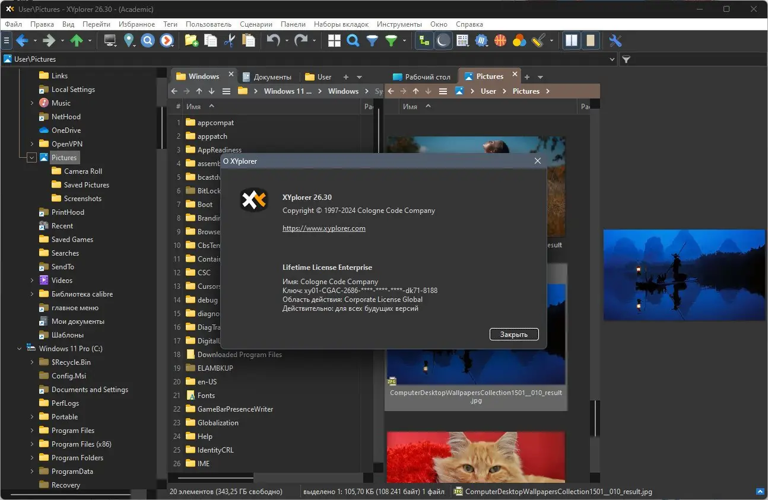Click the three colored circles icon
768x500 pixels.
[519, 40]
